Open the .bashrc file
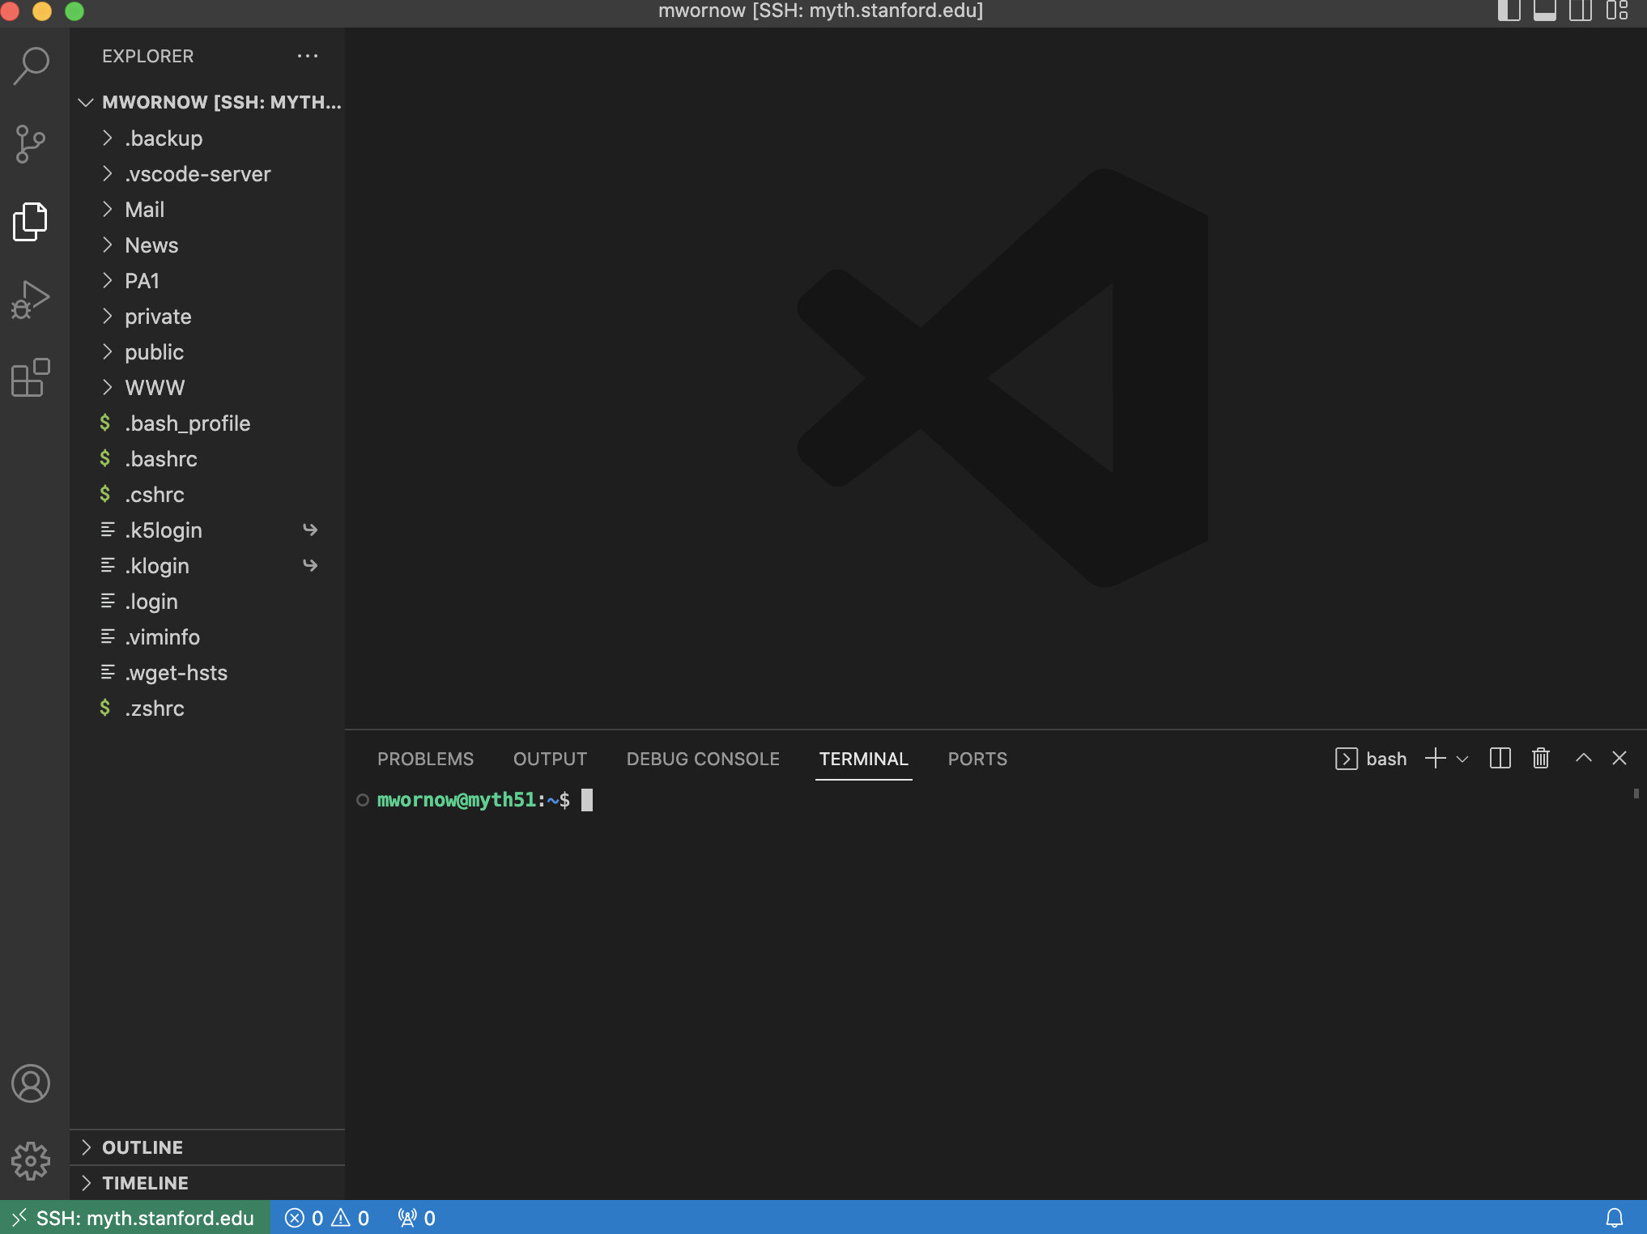The height and width of the screenshot is (1234, 1647). click(207, 459)
